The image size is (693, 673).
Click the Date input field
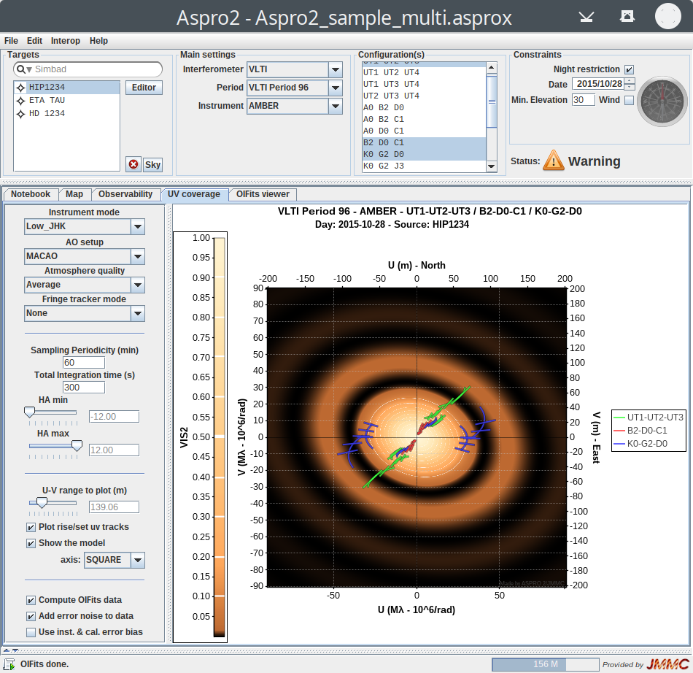click(x=598, y=83)
